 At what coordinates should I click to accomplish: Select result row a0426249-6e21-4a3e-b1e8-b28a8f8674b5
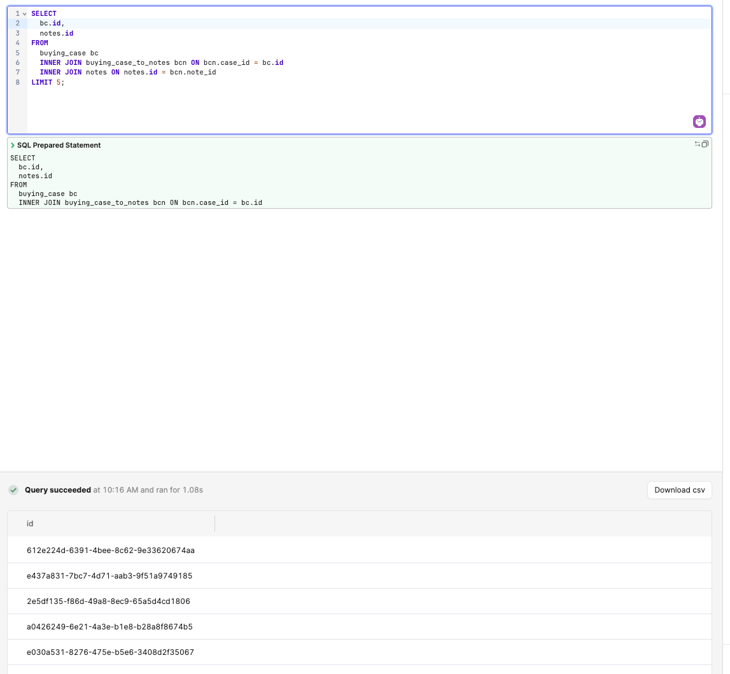(x=109, y=627)
